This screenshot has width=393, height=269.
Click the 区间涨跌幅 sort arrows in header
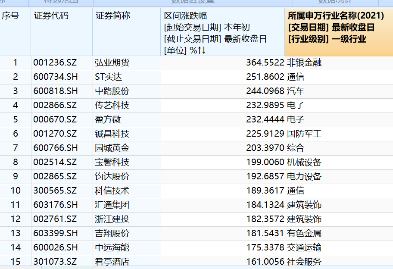tap(202, 50)
